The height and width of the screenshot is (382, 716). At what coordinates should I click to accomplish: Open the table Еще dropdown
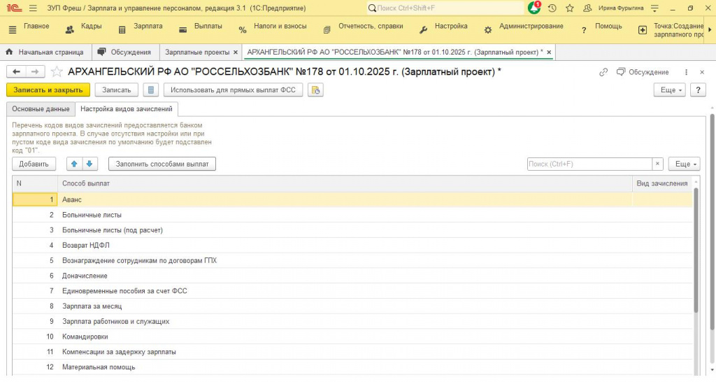coord(684,164)
